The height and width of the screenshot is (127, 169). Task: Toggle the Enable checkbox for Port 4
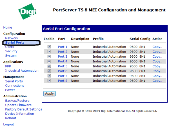coord(49,61)
